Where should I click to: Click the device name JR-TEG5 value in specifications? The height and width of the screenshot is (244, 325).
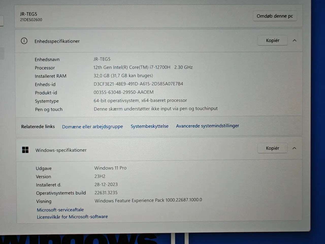102,59
